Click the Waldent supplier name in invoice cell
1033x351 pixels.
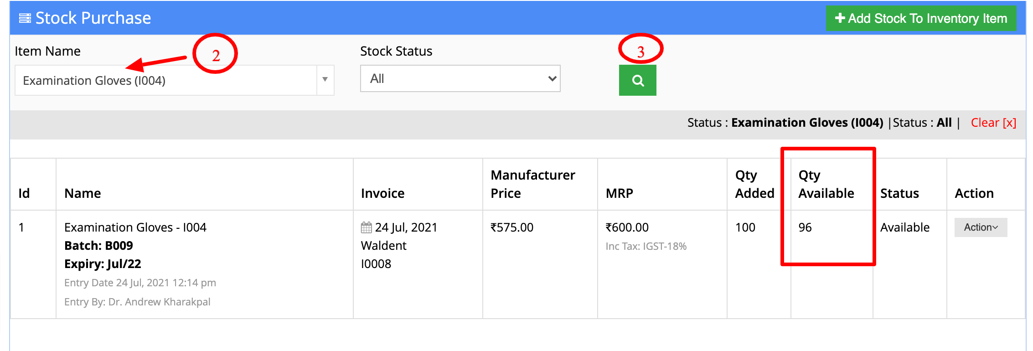(383, 245)
